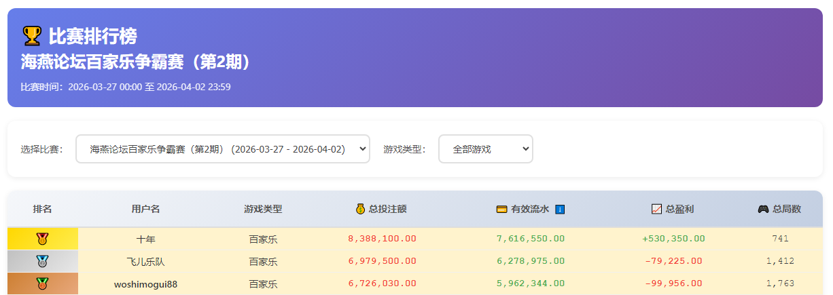Click the +530,350.00 profit value

point(673,239)
